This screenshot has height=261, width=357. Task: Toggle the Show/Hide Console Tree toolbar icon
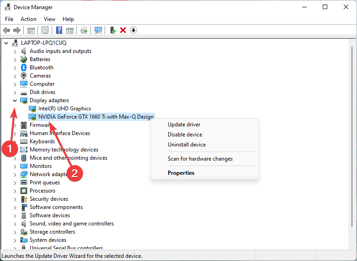31,30
